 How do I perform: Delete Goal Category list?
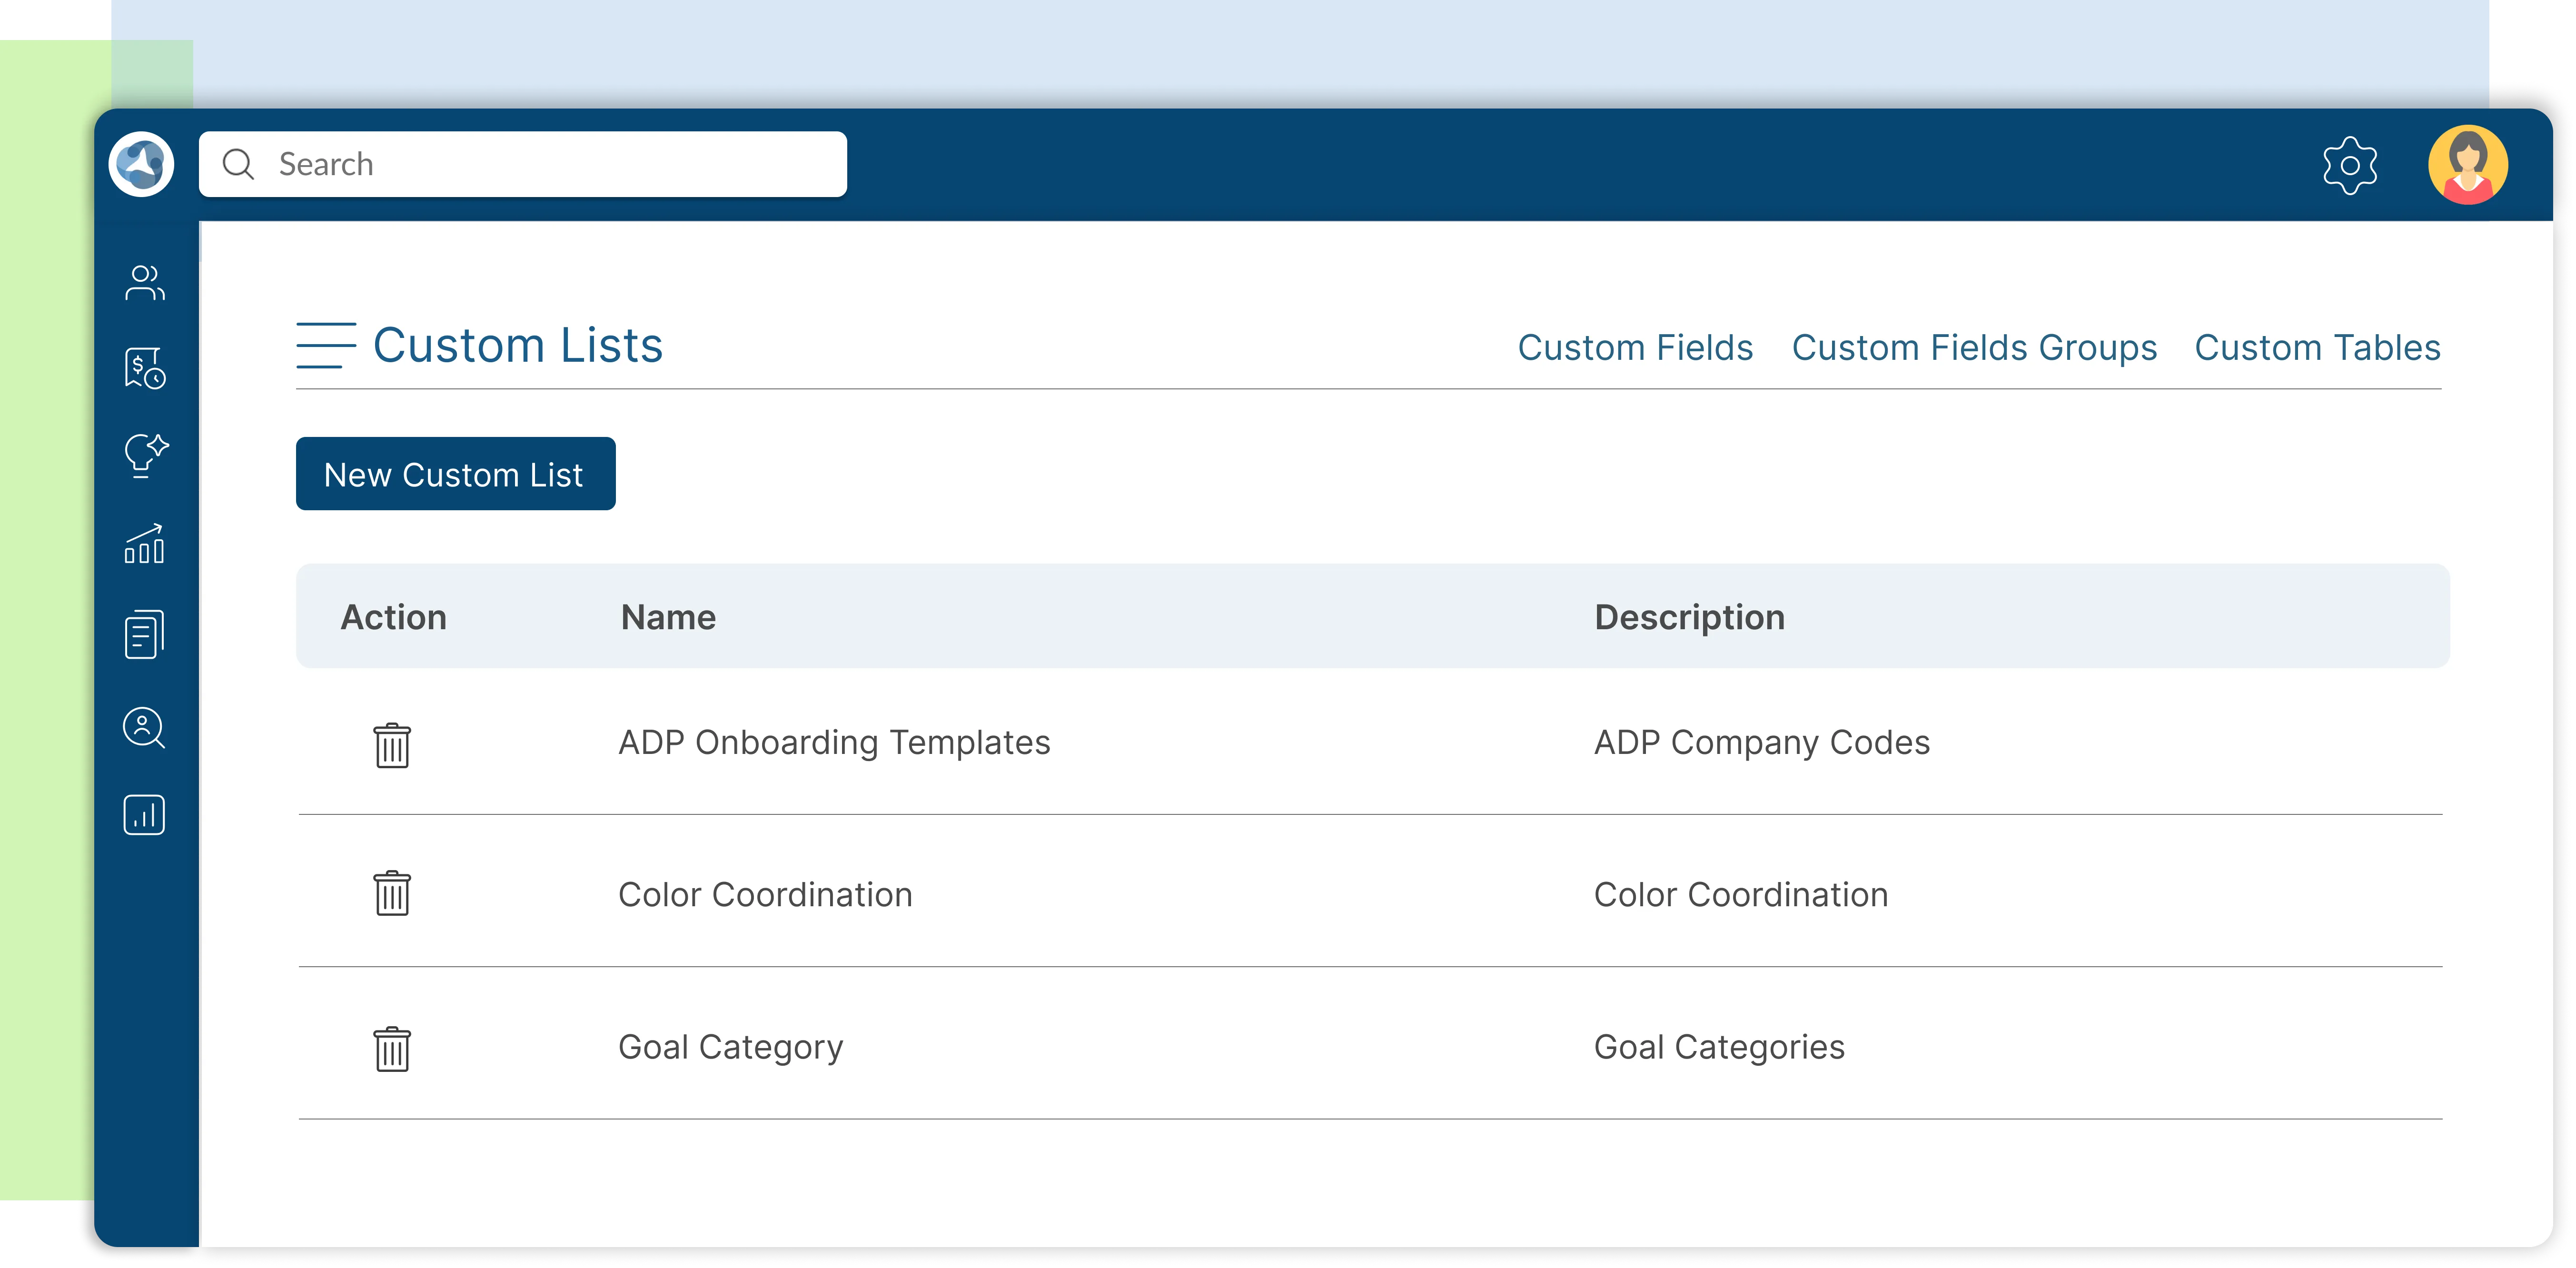coord(392,1049)
